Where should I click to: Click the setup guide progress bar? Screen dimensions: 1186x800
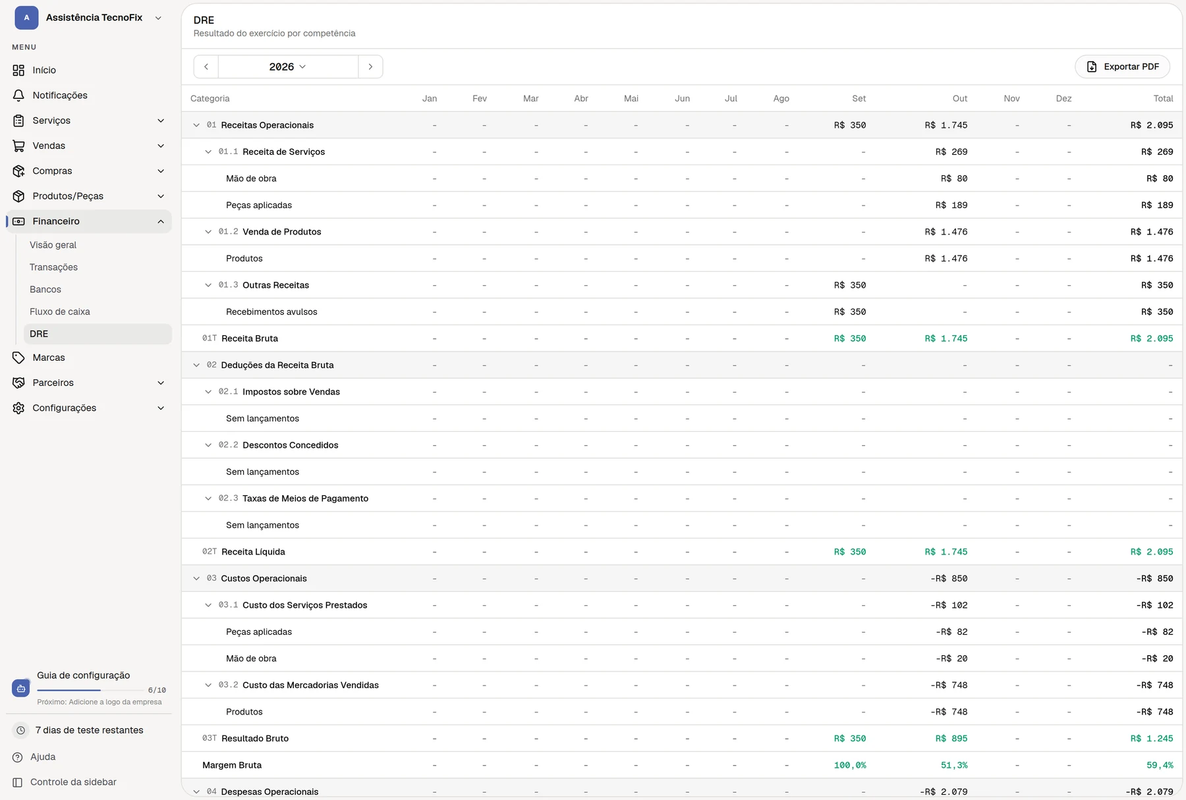(x=90, y=690)
